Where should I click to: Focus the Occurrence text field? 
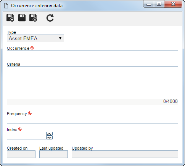[92, 54]
